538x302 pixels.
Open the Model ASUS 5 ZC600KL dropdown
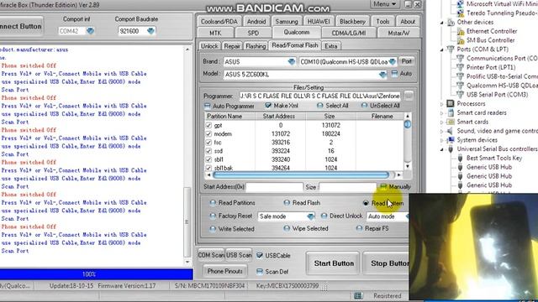(x=382, y=75)
